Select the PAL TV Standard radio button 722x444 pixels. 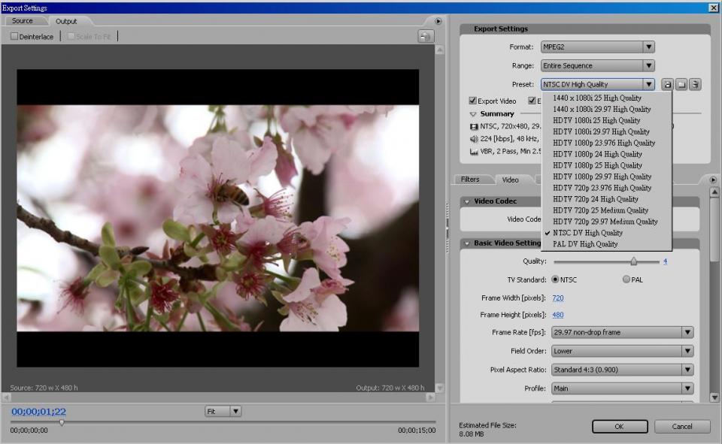(x=626, y=279)
